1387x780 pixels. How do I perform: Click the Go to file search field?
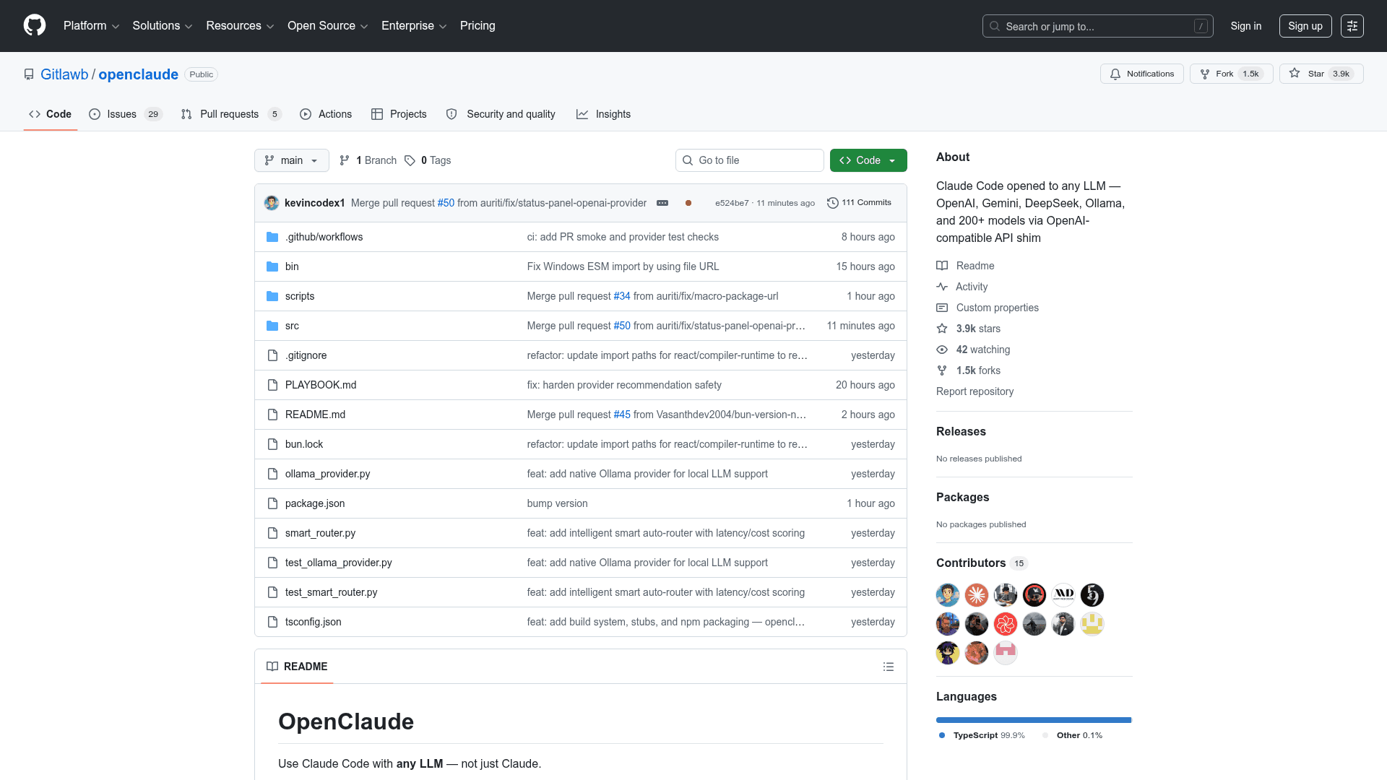click(x=750, y=160)
